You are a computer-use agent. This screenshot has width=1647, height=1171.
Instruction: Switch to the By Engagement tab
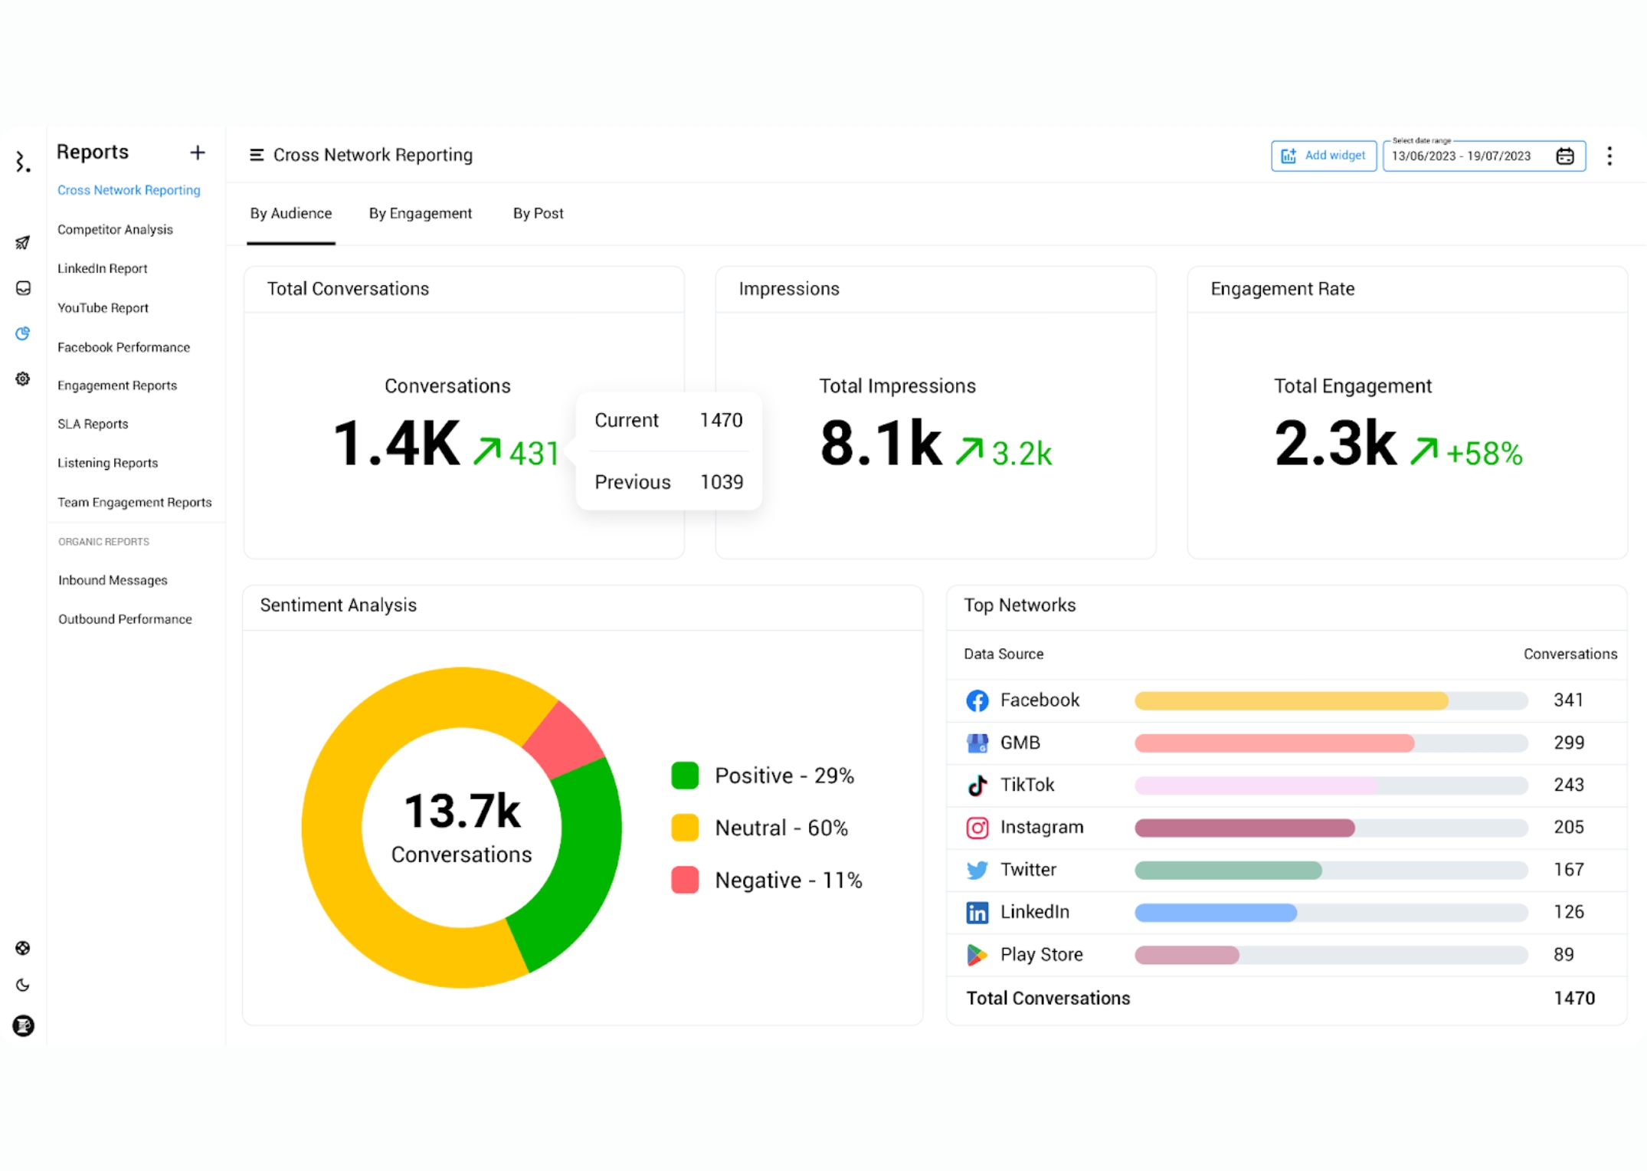tap(420, 213)
